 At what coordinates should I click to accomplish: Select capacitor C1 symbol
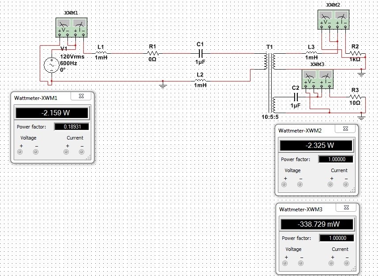[x=201, y=53]
